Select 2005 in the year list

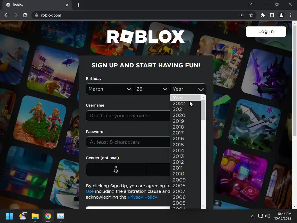tap(185, 203)
